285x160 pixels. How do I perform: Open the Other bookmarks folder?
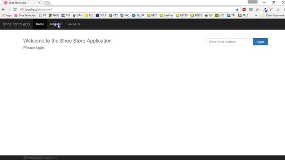pos(273,16)
